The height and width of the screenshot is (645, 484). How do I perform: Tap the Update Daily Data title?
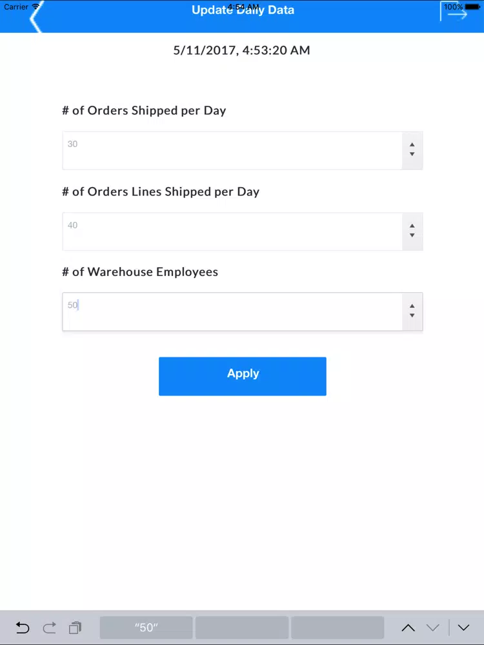(x=243, y=10)
